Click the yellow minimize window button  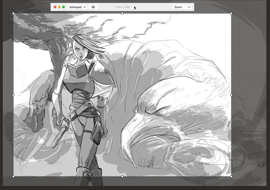[59, 7]
